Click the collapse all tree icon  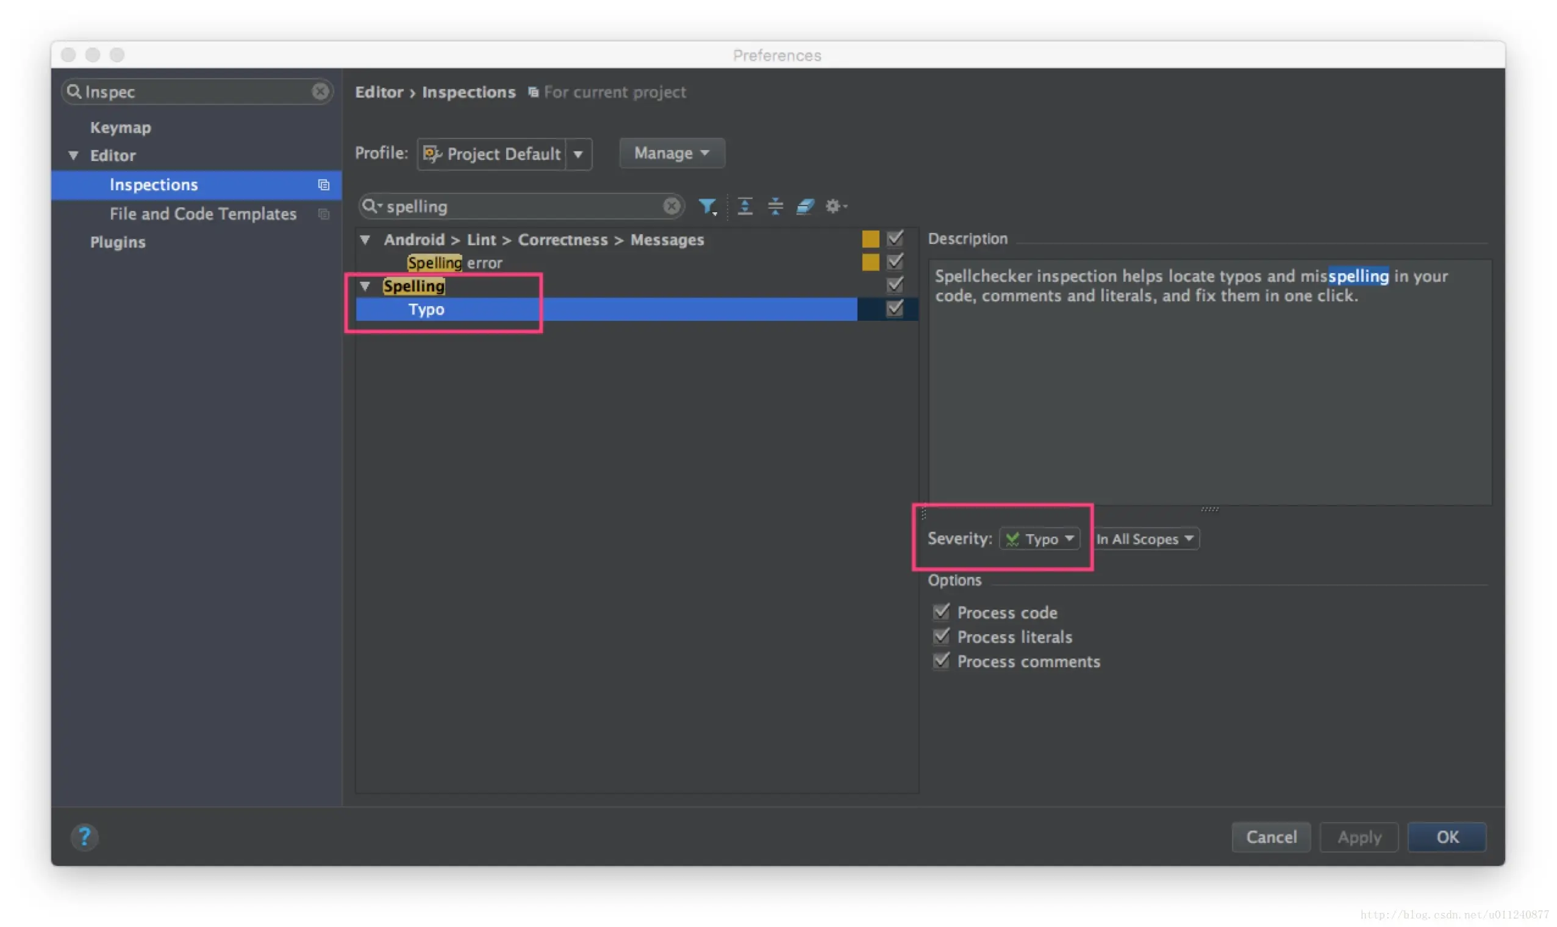click(775, 206)
